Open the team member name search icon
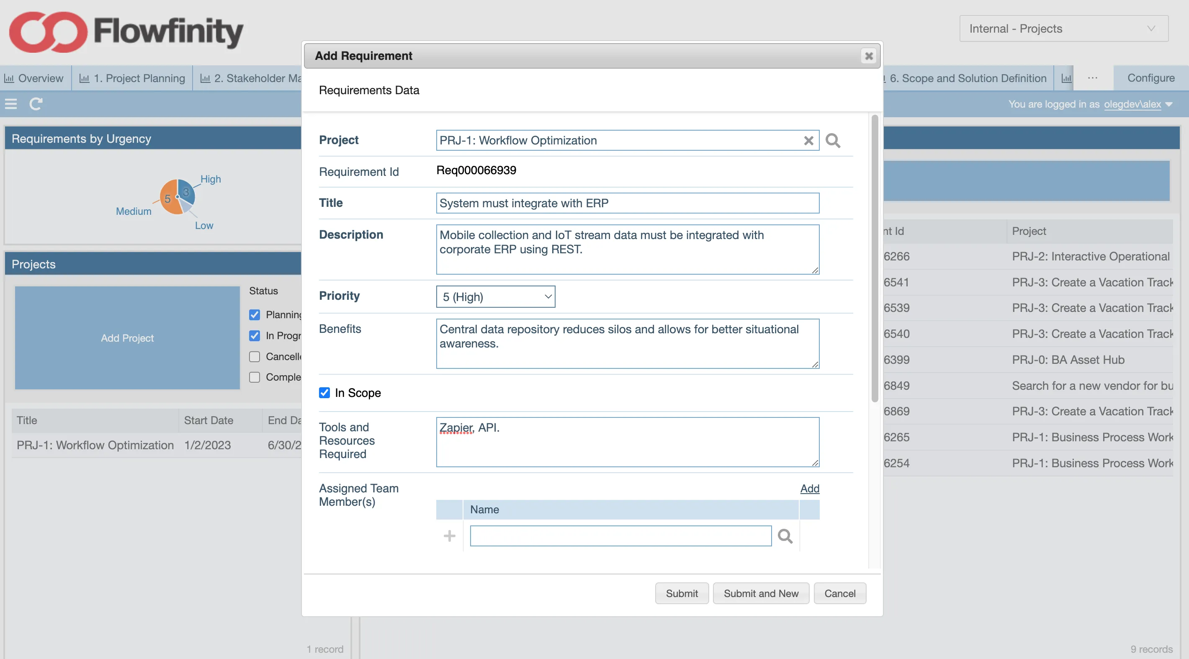 (x=785, y=536)
